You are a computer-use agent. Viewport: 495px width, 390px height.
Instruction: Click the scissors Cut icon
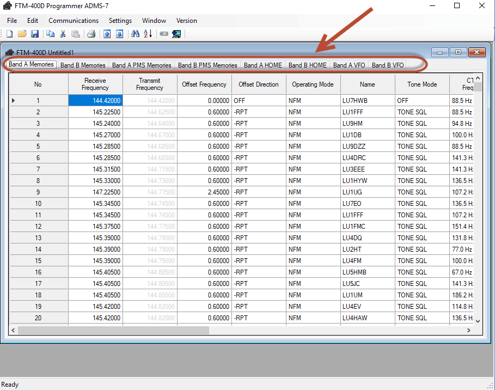(63, 34)
